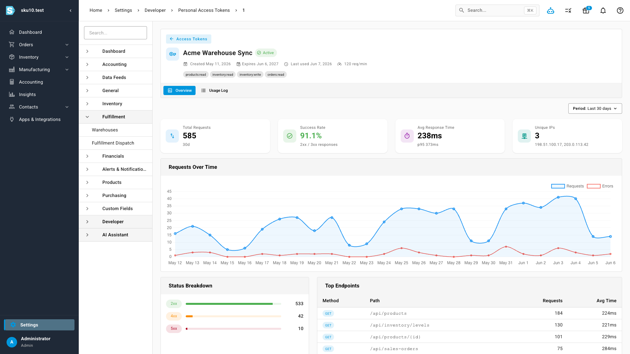
Task: Click the Avg Response Time stopwatch icon
Action: click(x=407, y=136)
